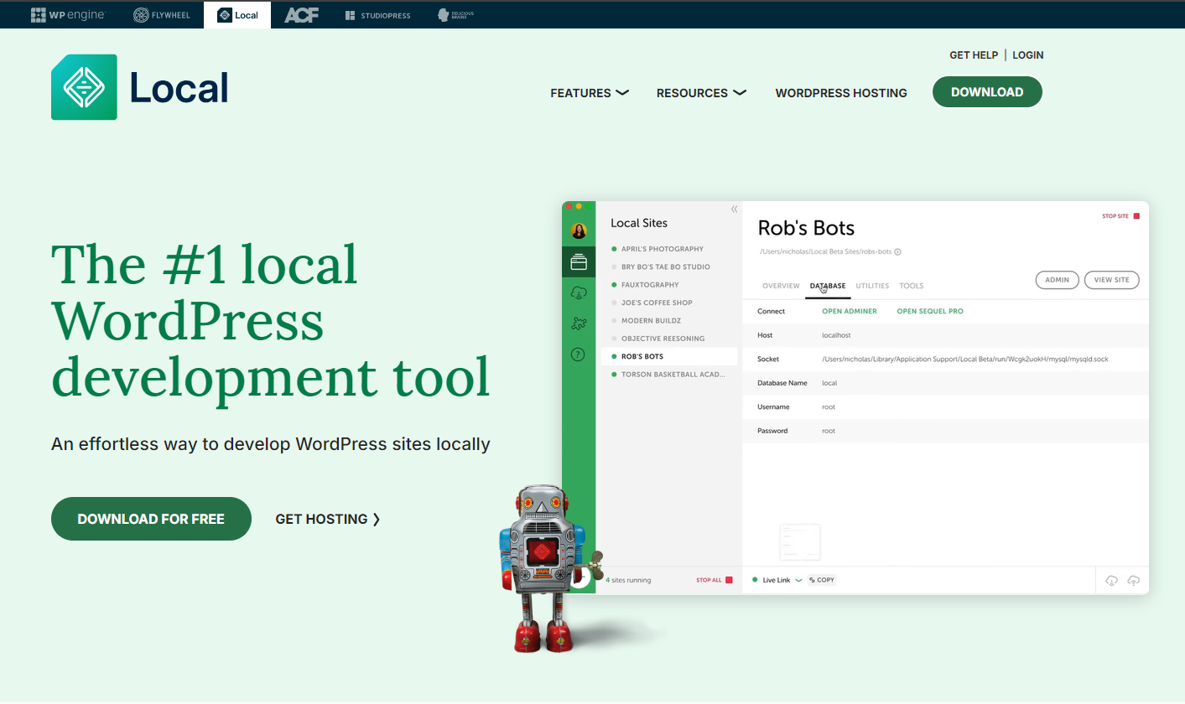The image size is (1185, 704).
Task: Click the ACF logo in top bar
Action: click(301, 15)
